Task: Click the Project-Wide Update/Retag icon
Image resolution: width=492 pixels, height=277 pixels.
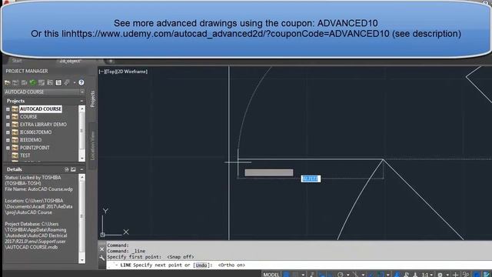Action: point(50,82)
